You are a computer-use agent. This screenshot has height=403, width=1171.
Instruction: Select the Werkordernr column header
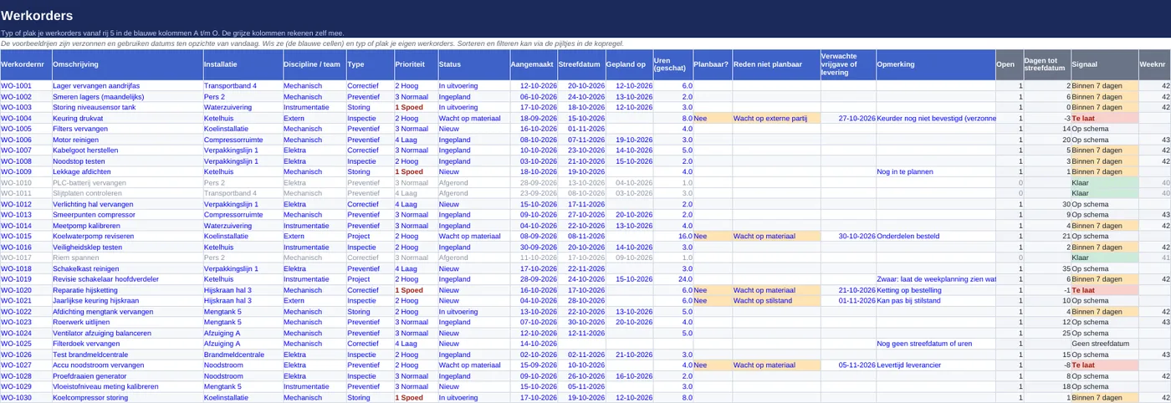25,64
